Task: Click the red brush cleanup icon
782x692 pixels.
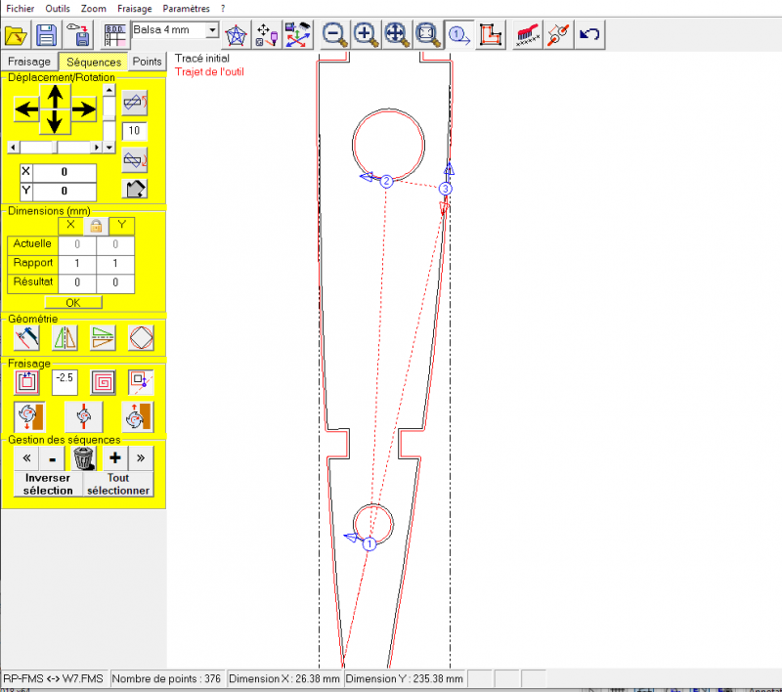Action: (527, 35)
